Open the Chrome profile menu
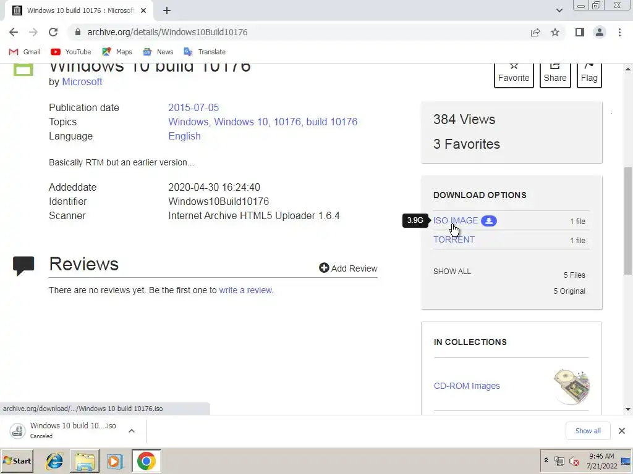The height and width of the screenshot is (474, 633). [x=600, y=32]
